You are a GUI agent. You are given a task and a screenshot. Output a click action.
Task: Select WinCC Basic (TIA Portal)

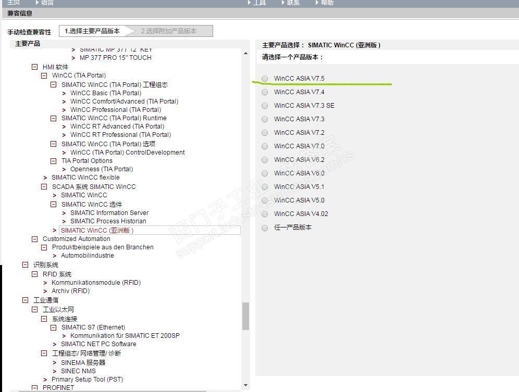point(106,93)
